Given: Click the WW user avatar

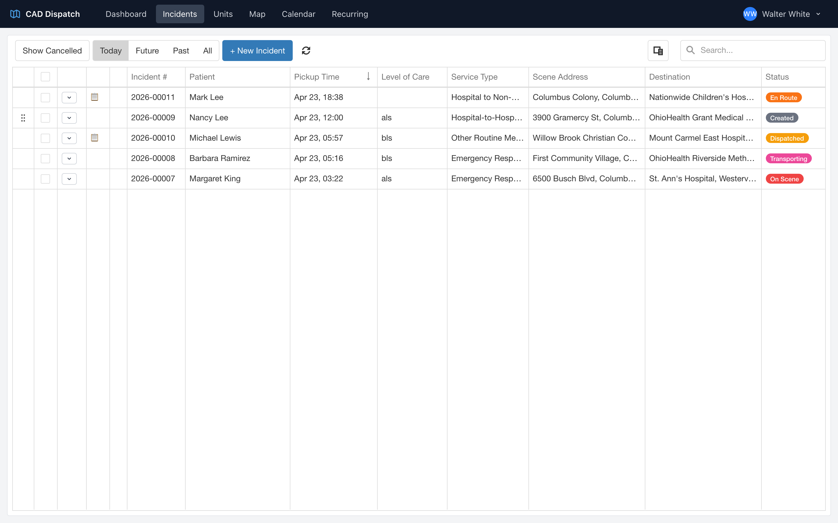Looking at the screenshot, I should click(x=750, y=14).
